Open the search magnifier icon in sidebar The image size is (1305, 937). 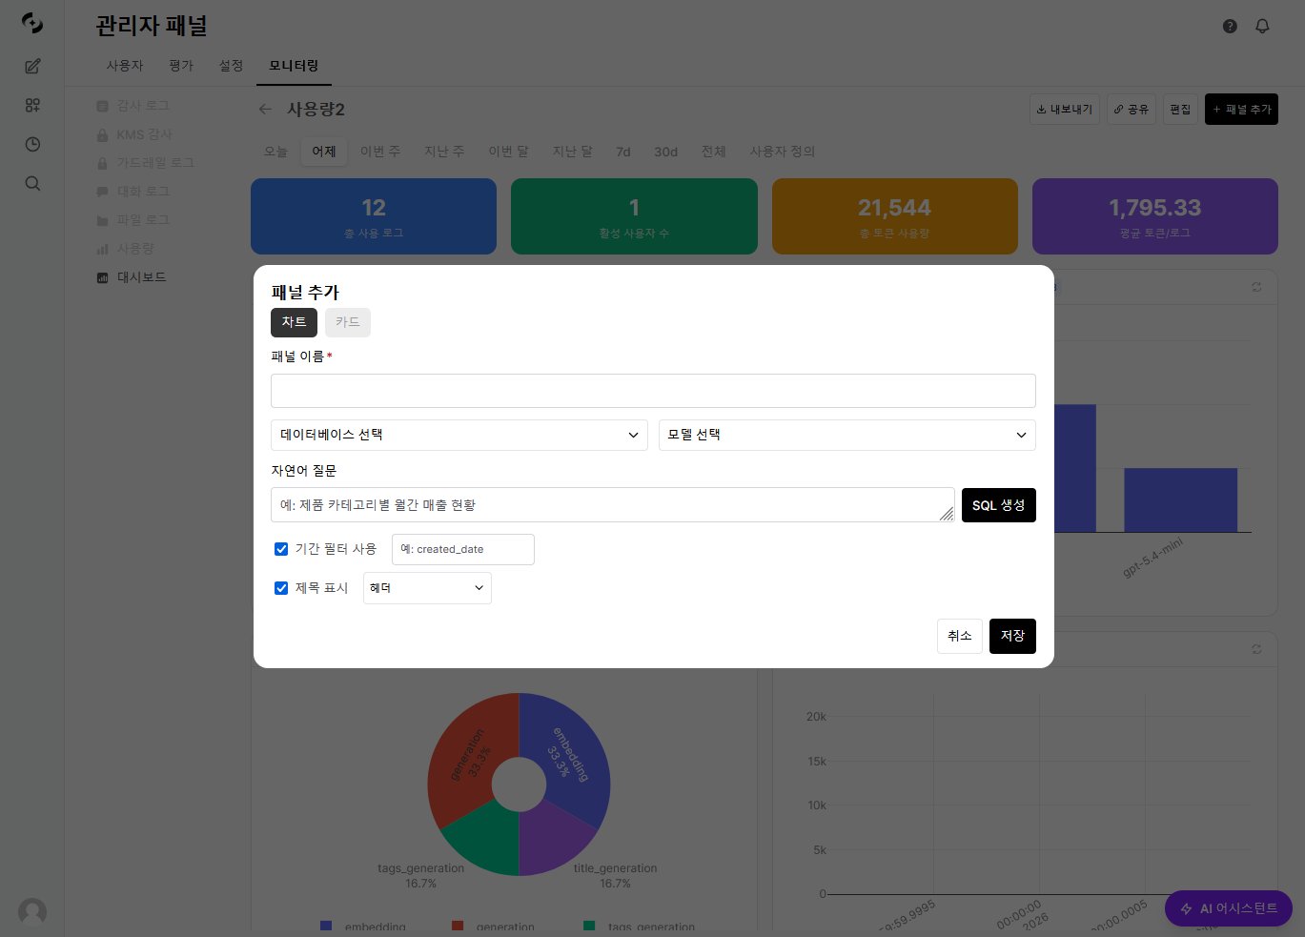tap(32, 183)
